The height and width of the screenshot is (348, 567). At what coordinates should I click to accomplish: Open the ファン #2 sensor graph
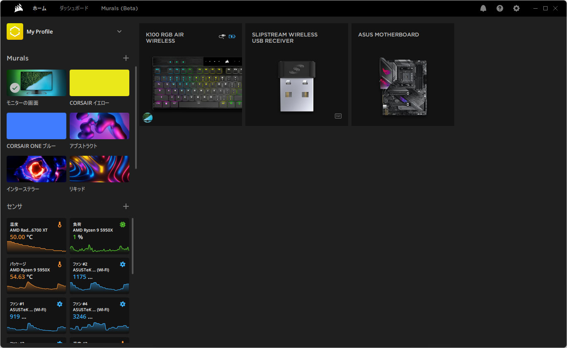click(99, 287)
